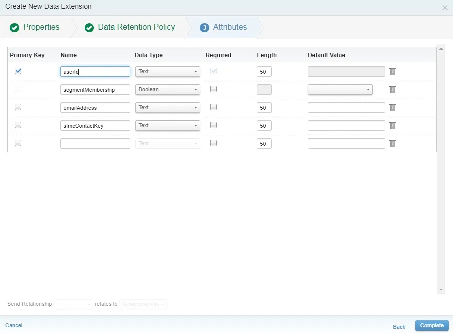Click the green checkmark on Properties step

pos(15,27)
